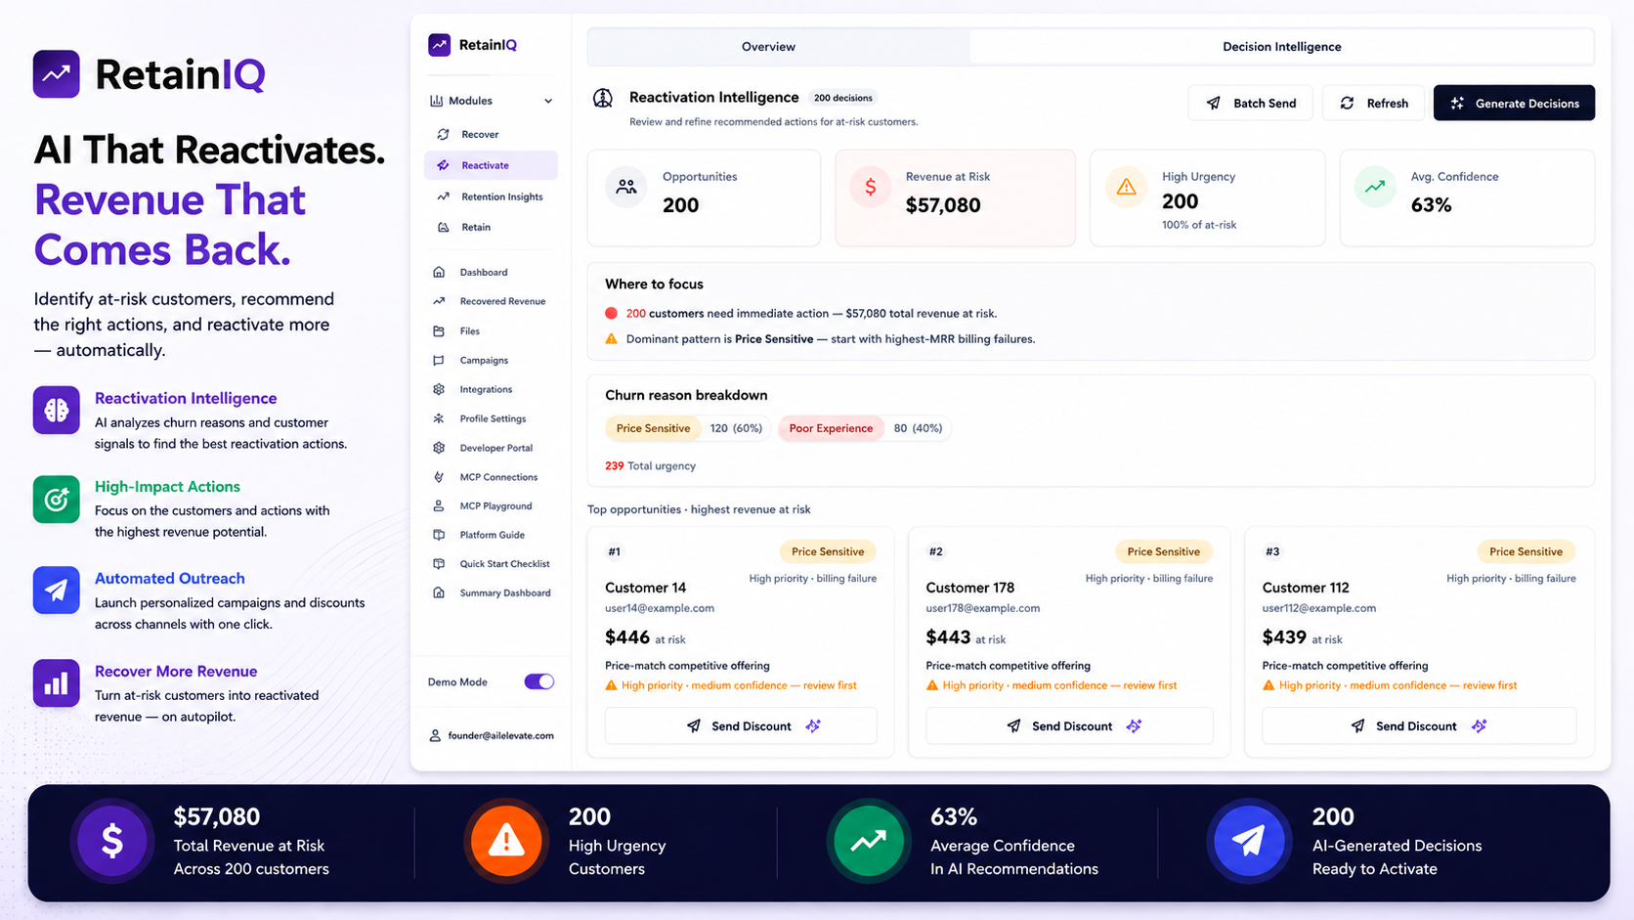Select the Reactivate module icon
Viewport: 1634px width, 920px height.
[443, 165]
